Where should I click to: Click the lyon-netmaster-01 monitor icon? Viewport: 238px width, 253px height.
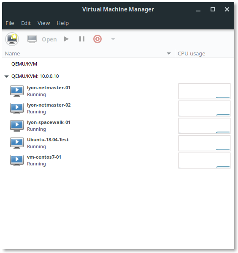coord(17,91)
